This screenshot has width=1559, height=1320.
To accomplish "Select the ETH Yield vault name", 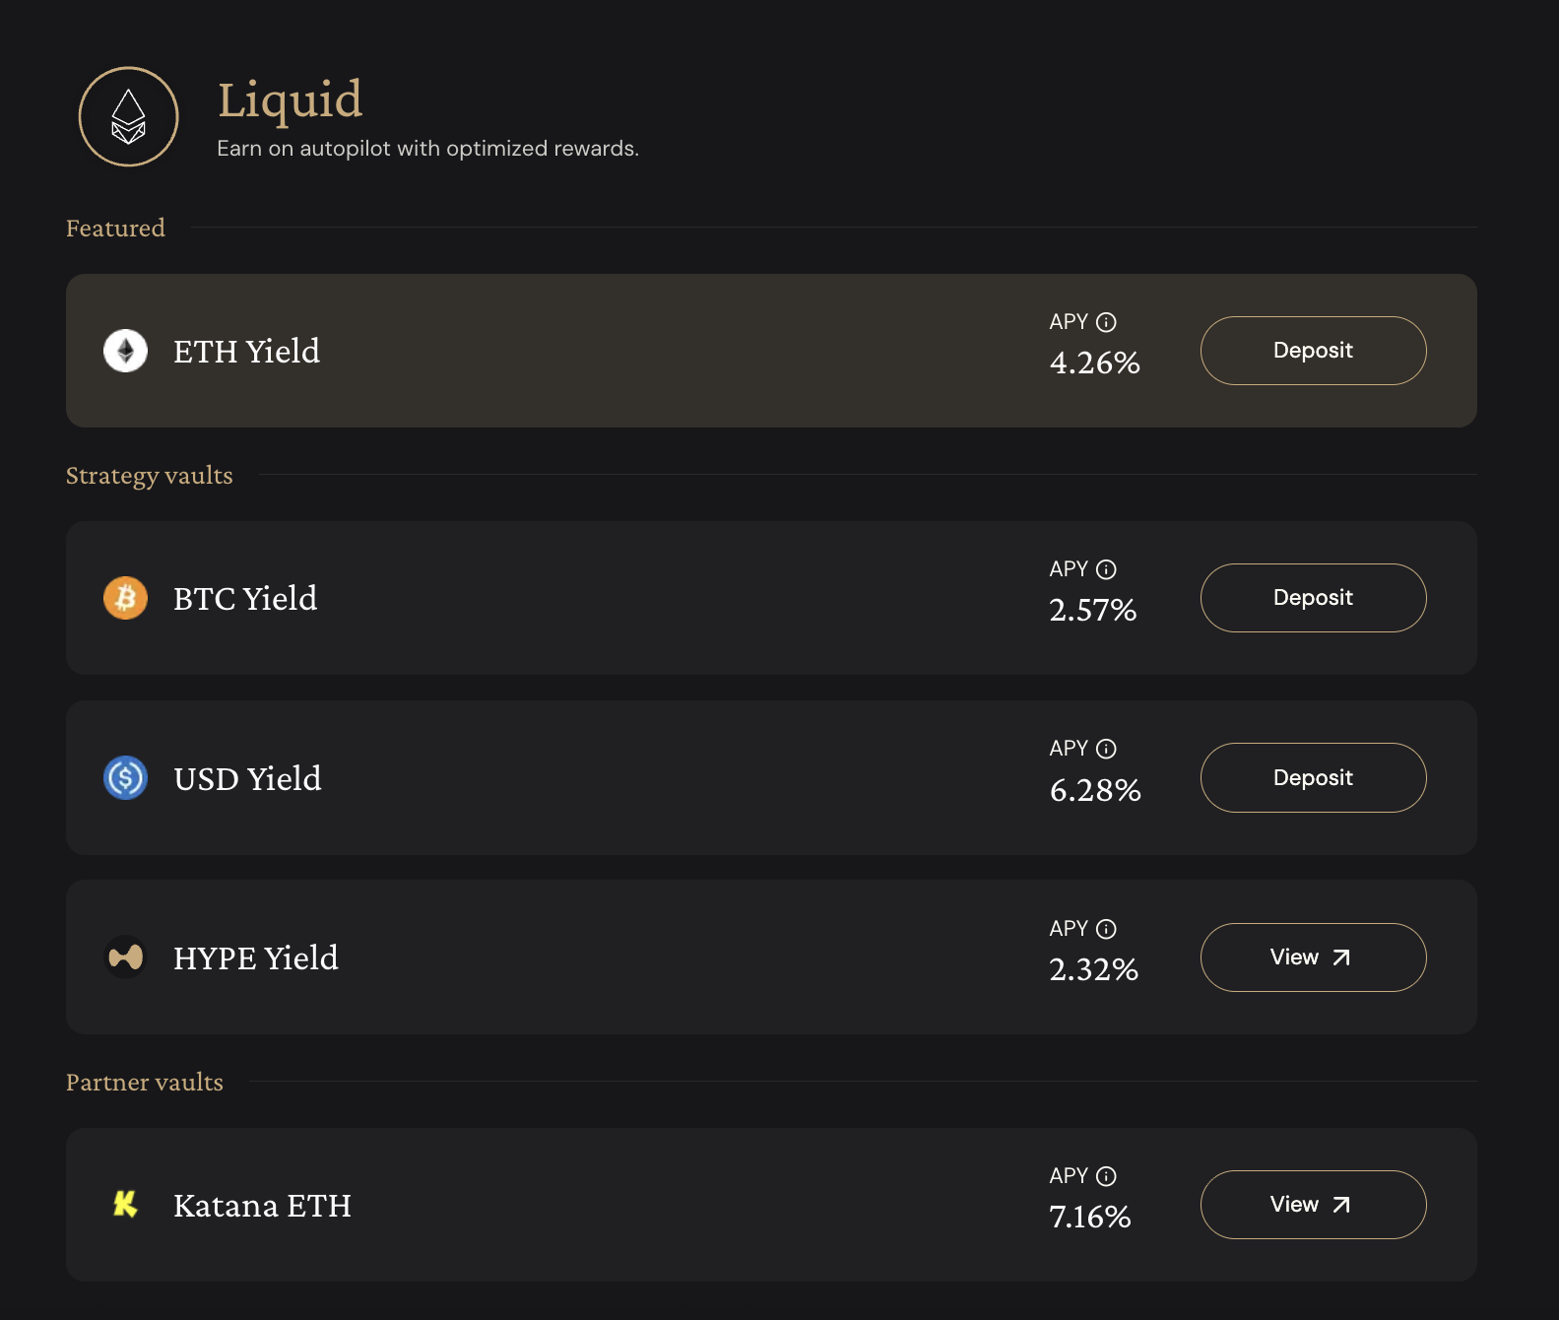I will 246,352.
